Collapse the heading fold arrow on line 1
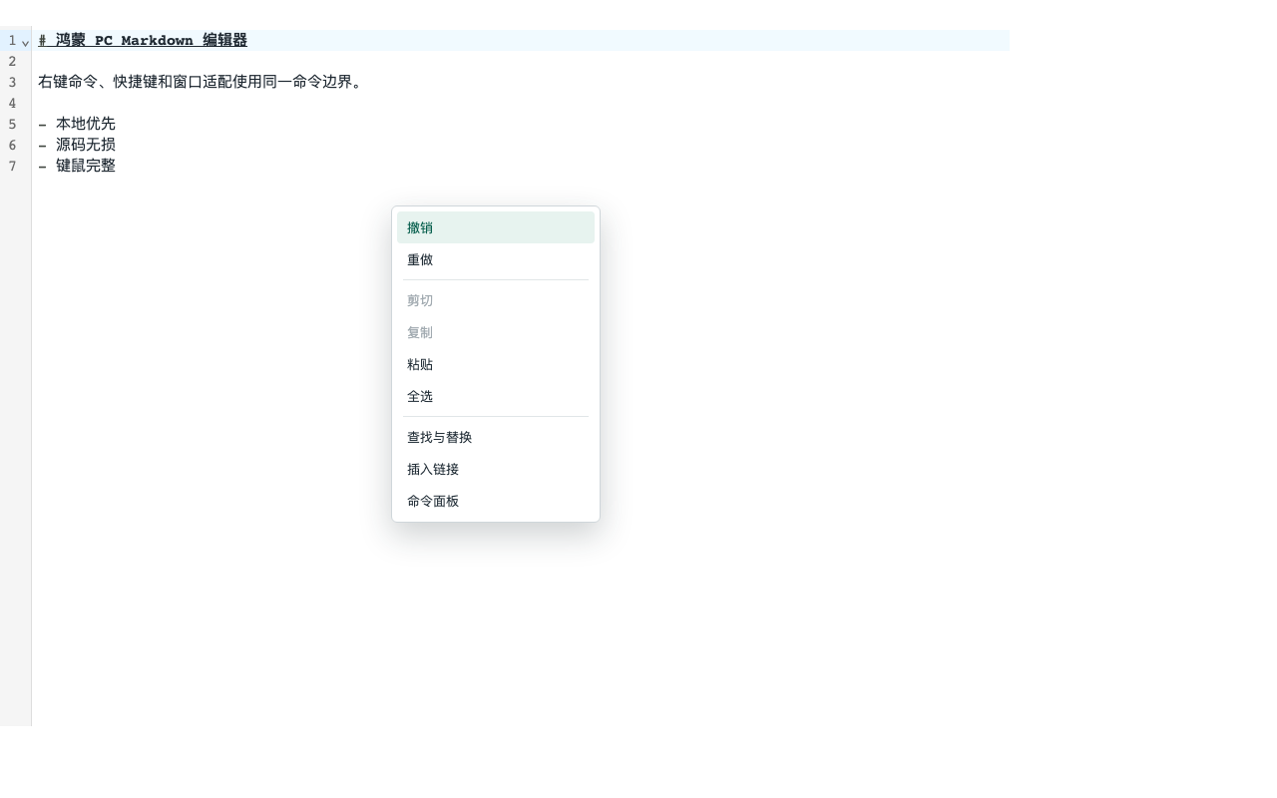The image size is (1277, 798). [x=25, y=42]
